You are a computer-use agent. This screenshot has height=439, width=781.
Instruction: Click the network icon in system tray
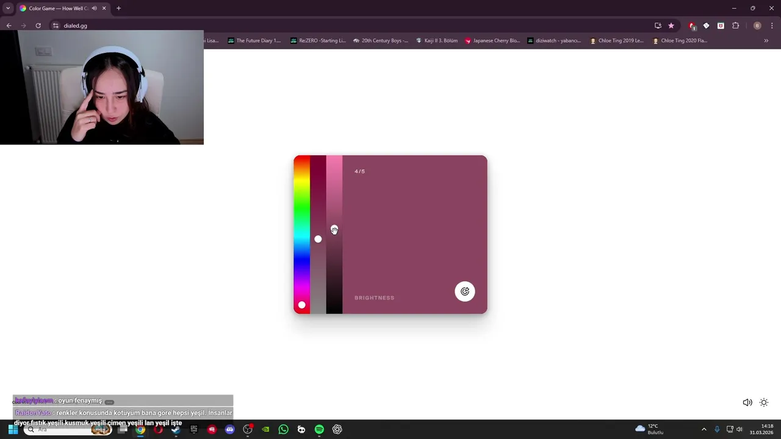click(x=729, y=429)
